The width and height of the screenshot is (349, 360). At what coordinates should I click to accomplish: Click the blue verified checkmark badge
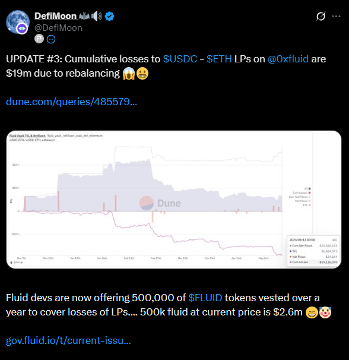coord(109,17)
